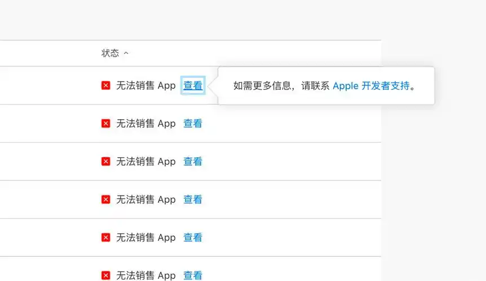The image size is (486, 281).
Task: Select the 无法销售 App text in the fifth row
Action: click(146, 238)
